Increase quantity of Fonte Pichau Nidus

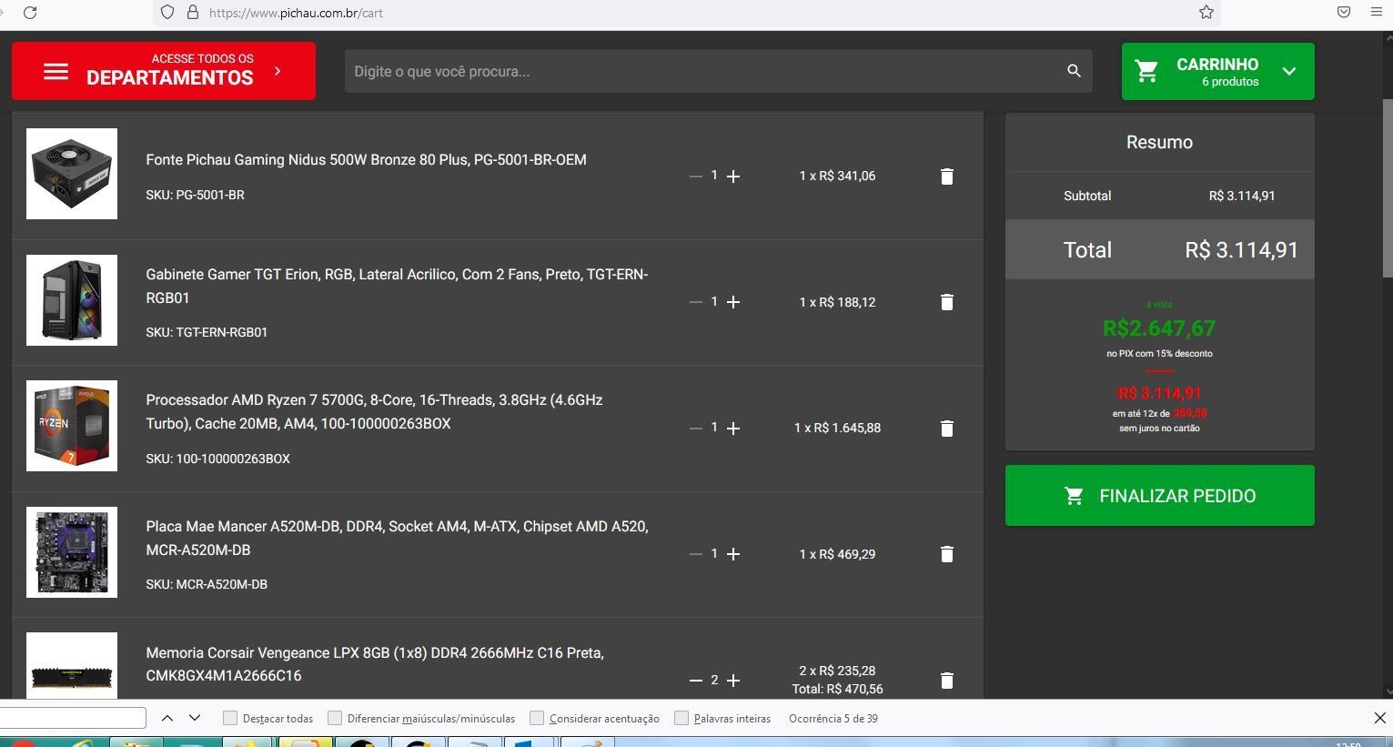coord(733,176)
